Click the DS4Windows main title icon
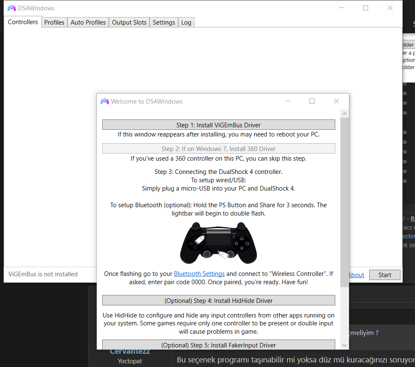 click(x=12, y=8)
